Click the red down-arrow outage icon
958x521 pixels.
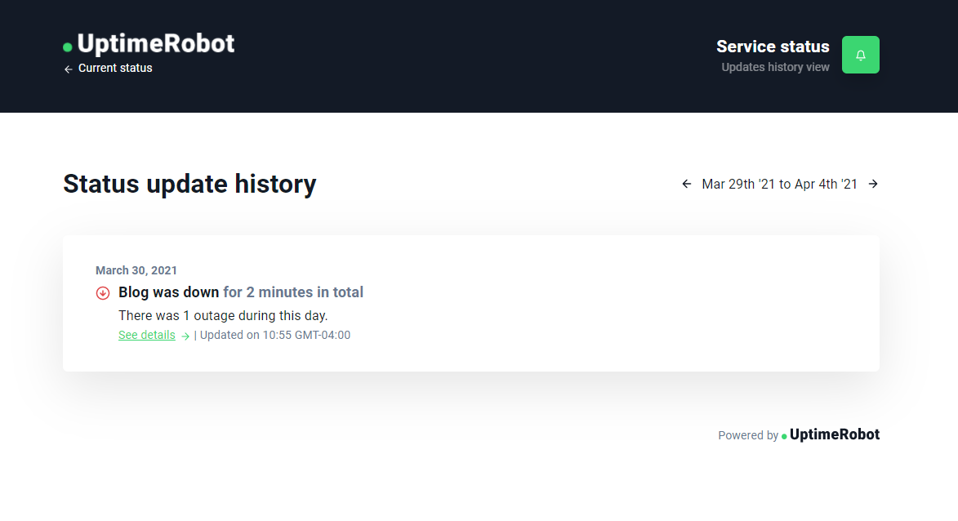(103, 293)
